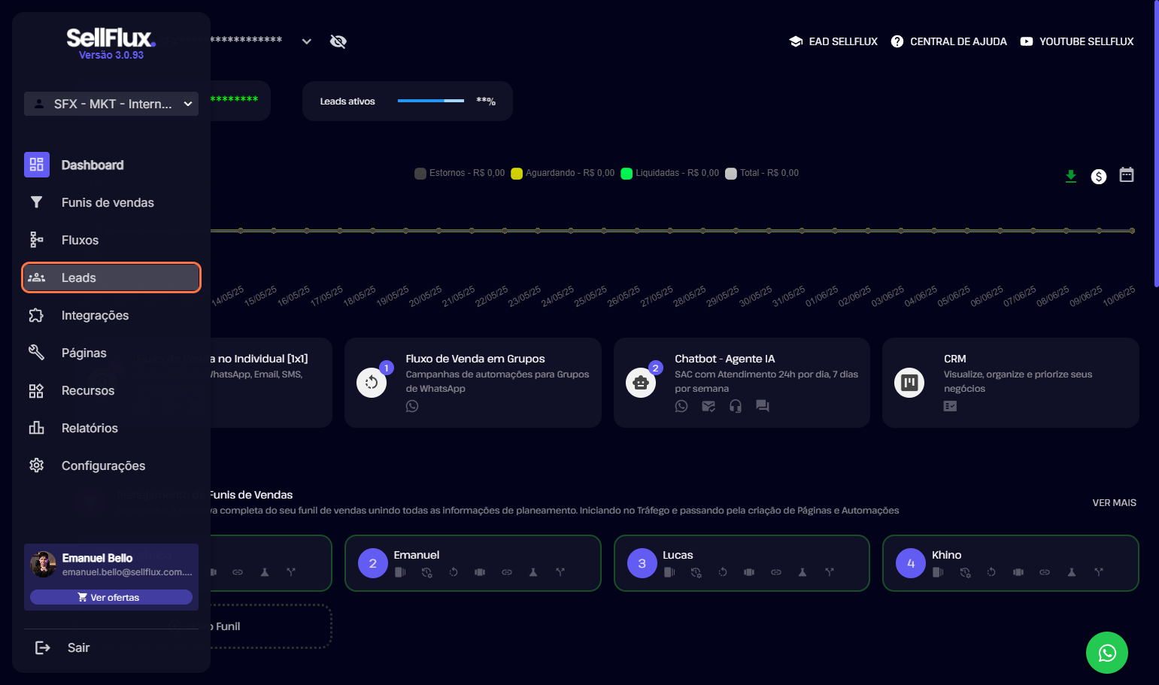The image size is (1159, 685).
Task: Click the SellFlux logo
Action: 111,38
